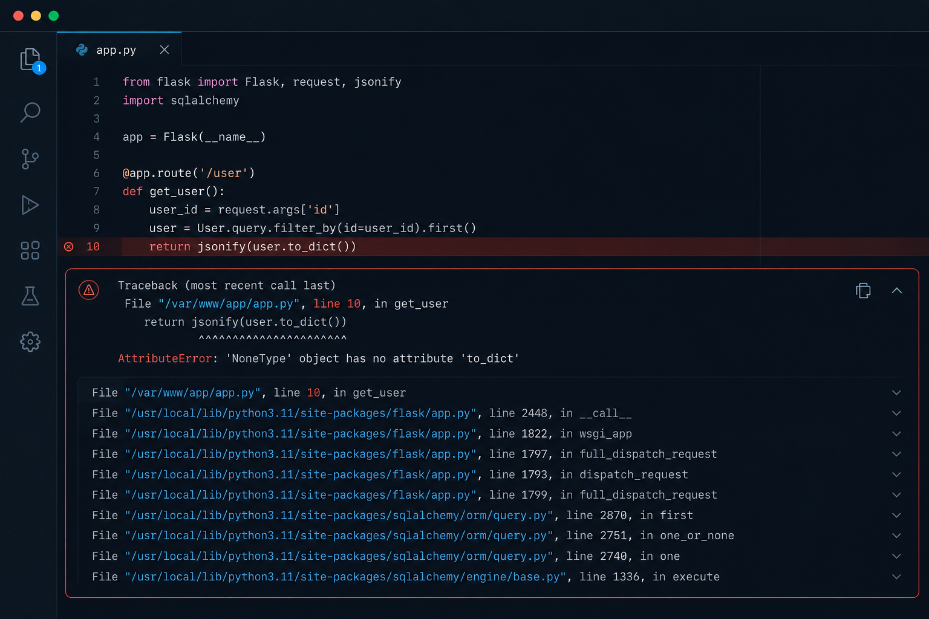This screenshot has height=619, width=929.
Task: Close the app.py tab
Action: pos(165,50)
